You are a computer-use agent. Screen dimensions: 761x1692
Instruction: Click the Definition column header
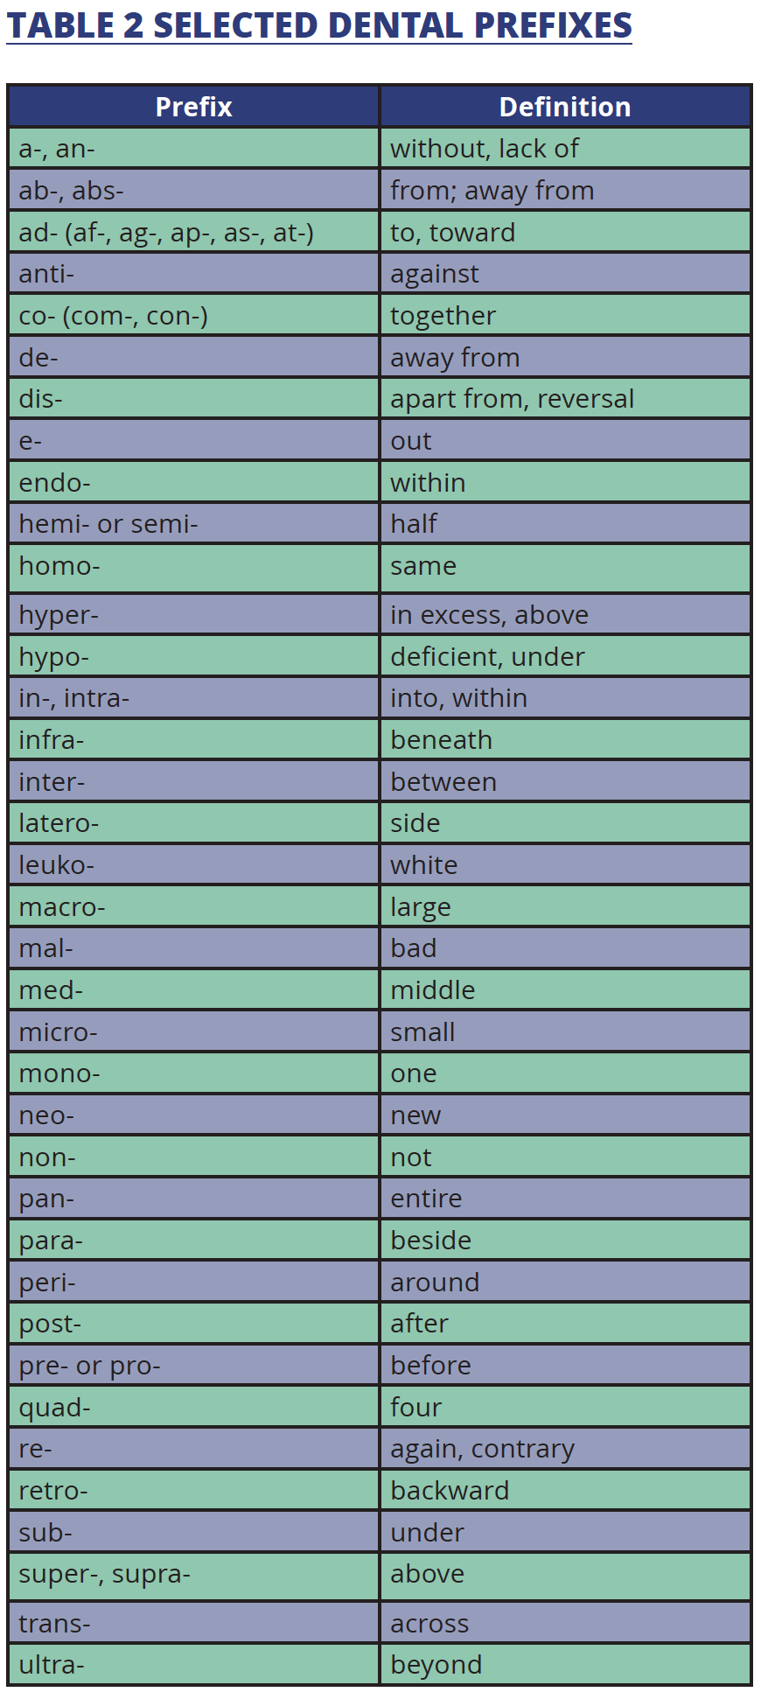[565, 107]
